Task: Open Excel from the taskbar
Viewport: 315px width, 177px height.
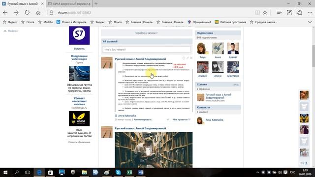Action: (129, 173)
